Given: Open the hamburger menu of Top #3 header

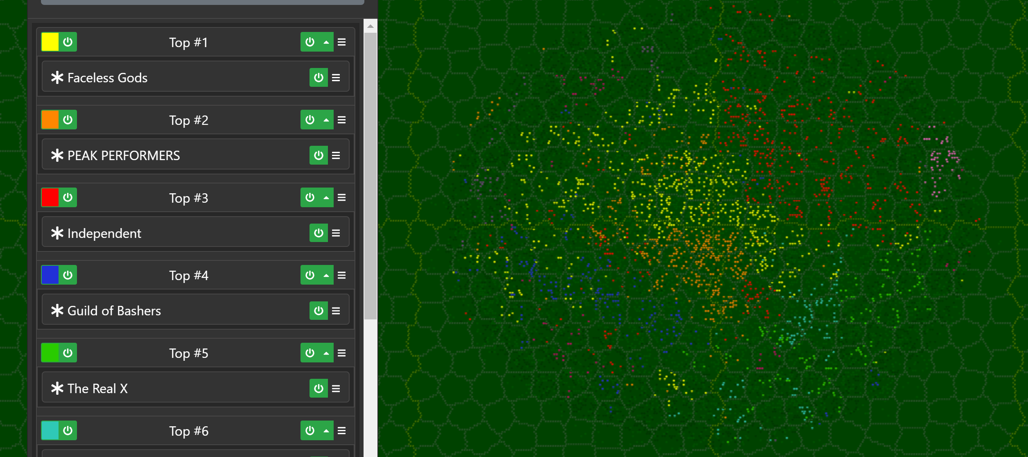Looking at the screenshot, I should click(x=342, y=197).
